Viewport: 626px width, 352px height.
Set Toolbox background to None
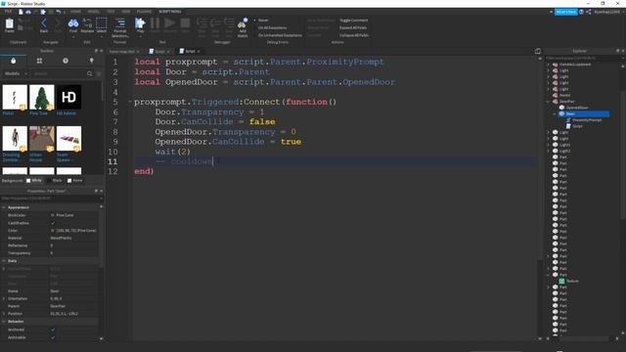75,180
